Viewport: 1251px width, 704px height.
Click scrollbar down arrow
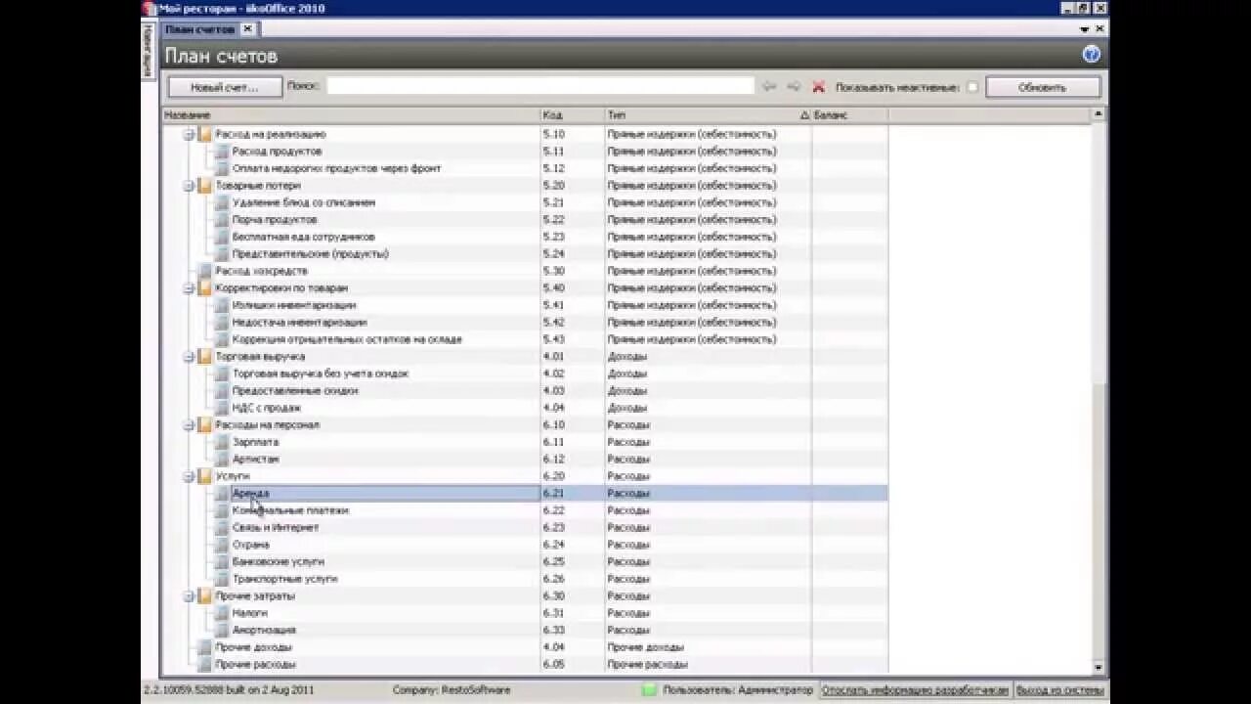[1099, 667]
